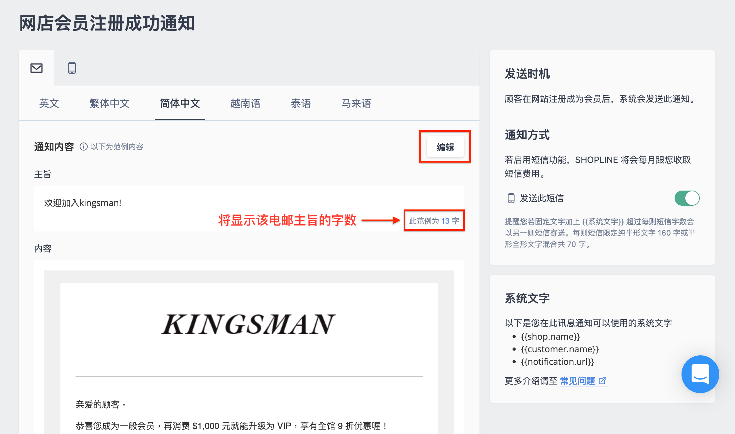Screen dimensions: 735x434
Task: Click the 以下为范例内容 hint text
Action: tap(117, 147)
